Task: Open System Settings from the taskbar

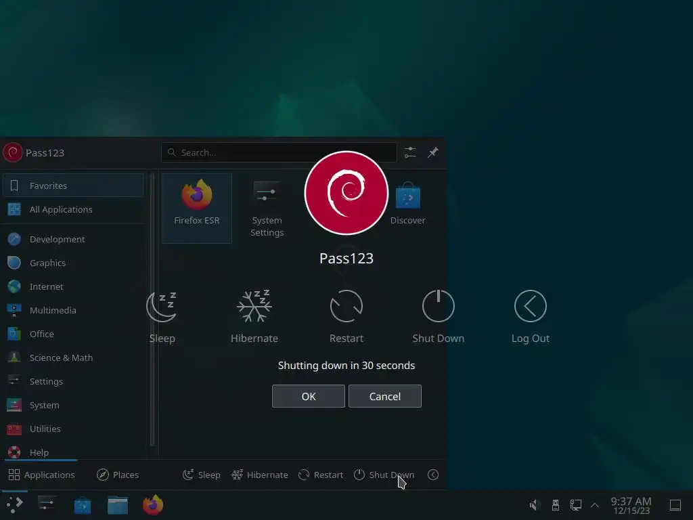Action: (47, 504)
